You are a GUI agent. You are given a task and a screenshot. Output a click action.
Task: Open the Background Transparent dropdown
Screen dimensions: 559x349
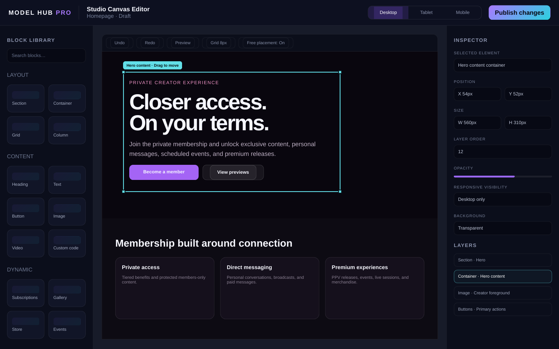[x=503, y=228]
